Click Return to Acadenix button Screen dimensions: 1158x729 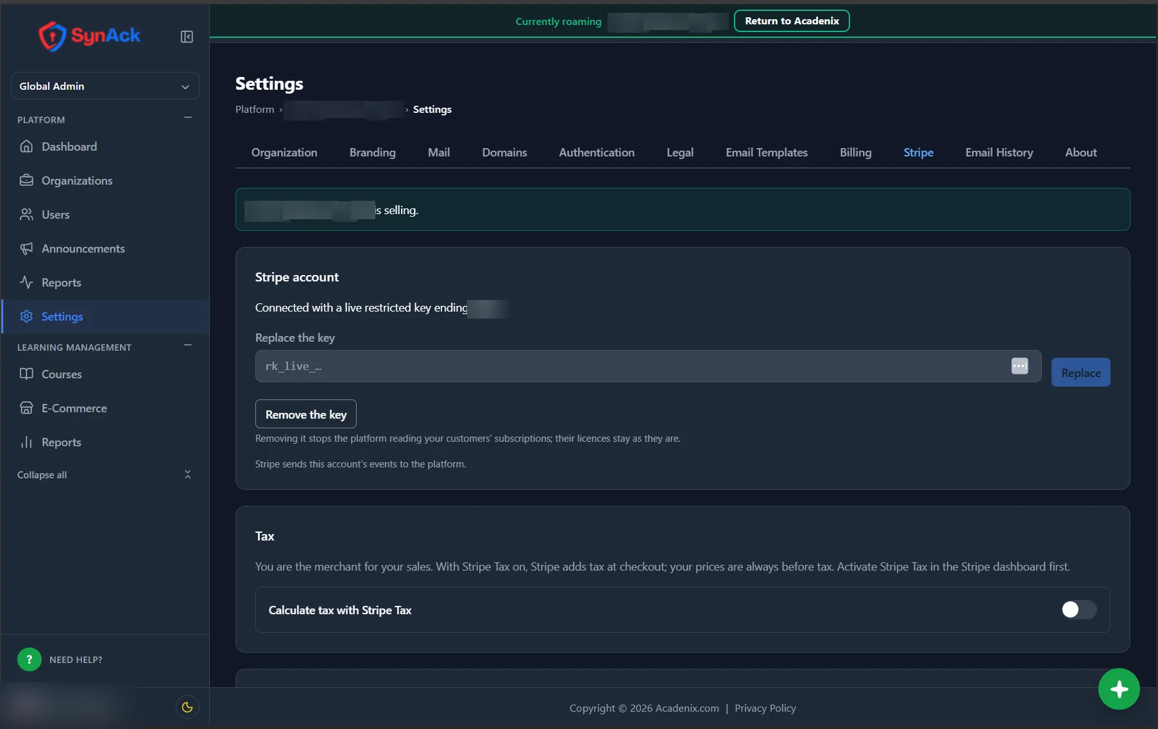(792, 21)
